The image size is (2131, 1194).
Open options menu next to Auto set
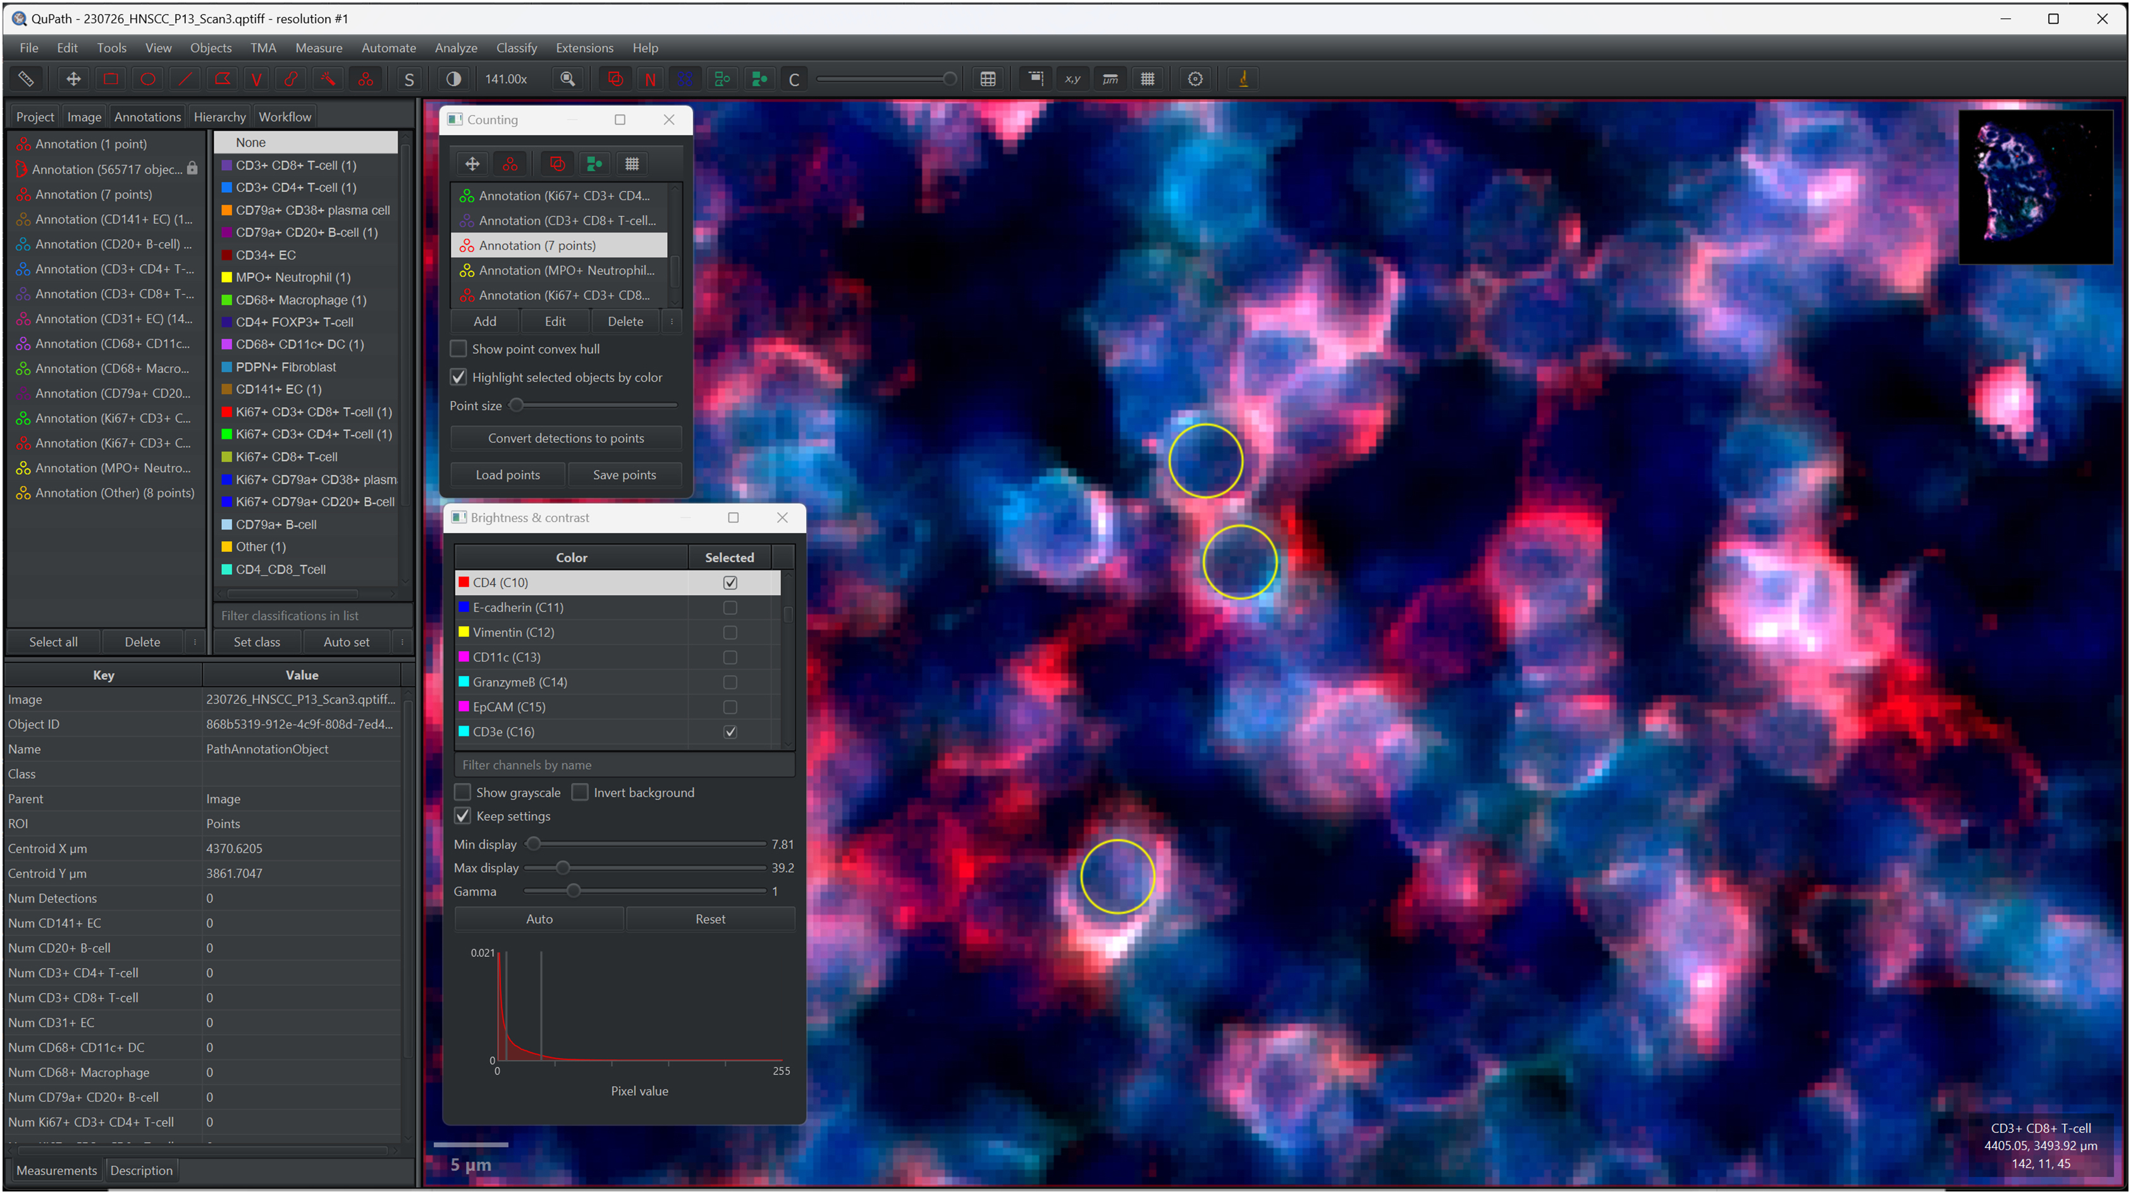[403, 642]
